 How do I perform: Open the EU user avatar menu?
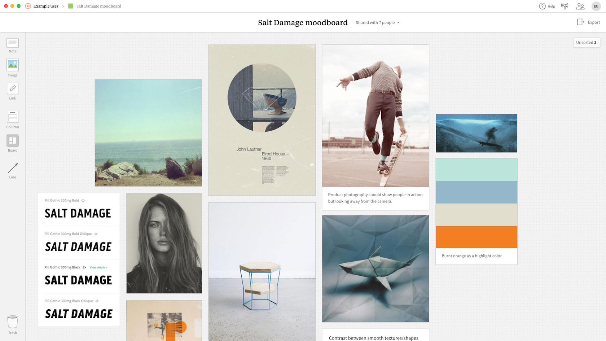(x=596, y=6)
